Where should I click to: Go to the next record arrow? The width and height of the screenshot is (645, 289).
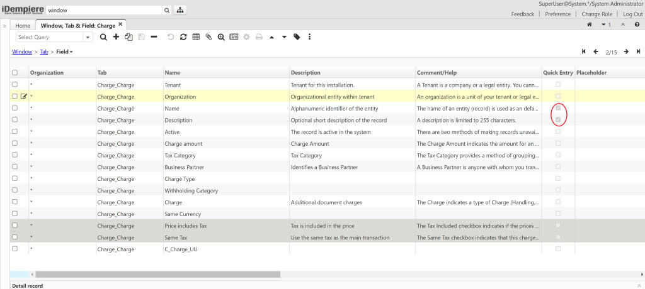(x=626, y=52)
